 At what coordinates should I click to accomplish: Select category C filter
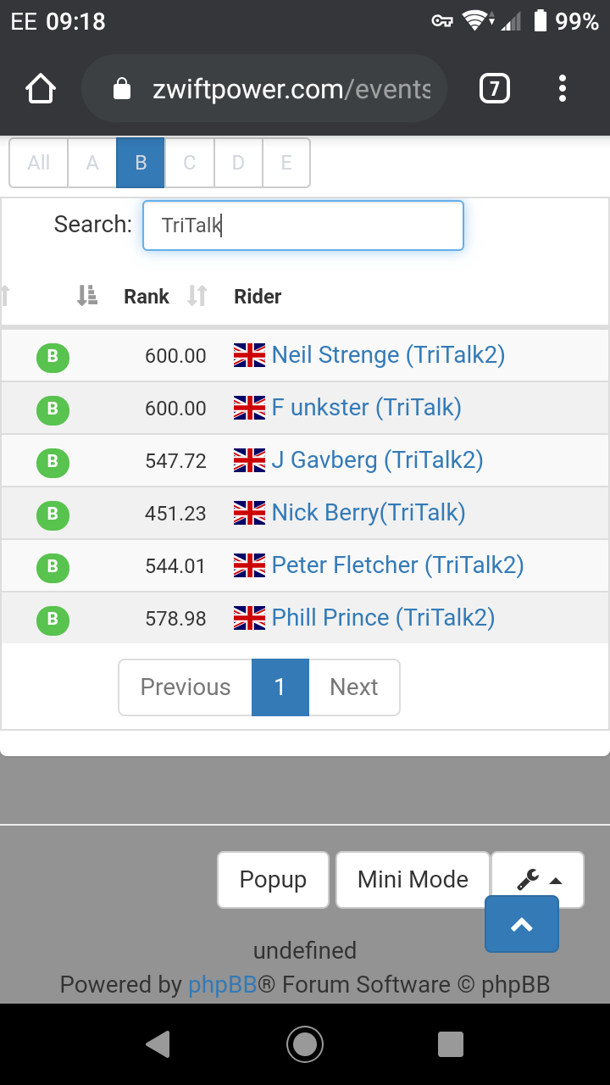(190, 163)
